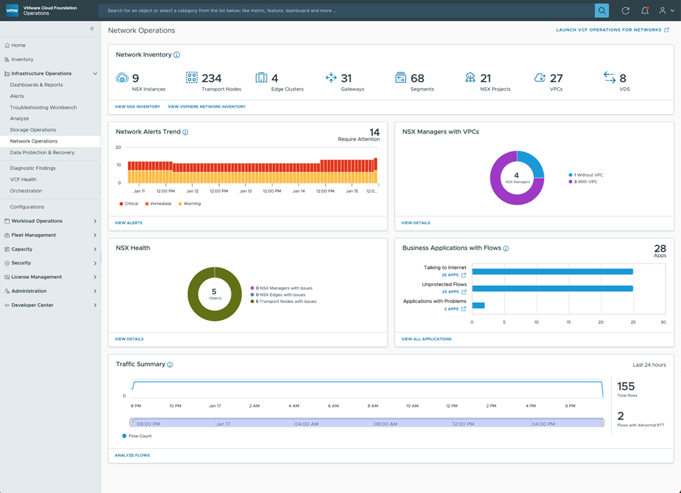
Task: Click the Inventory icon in the sidebar
Action: tap(7, 59)
